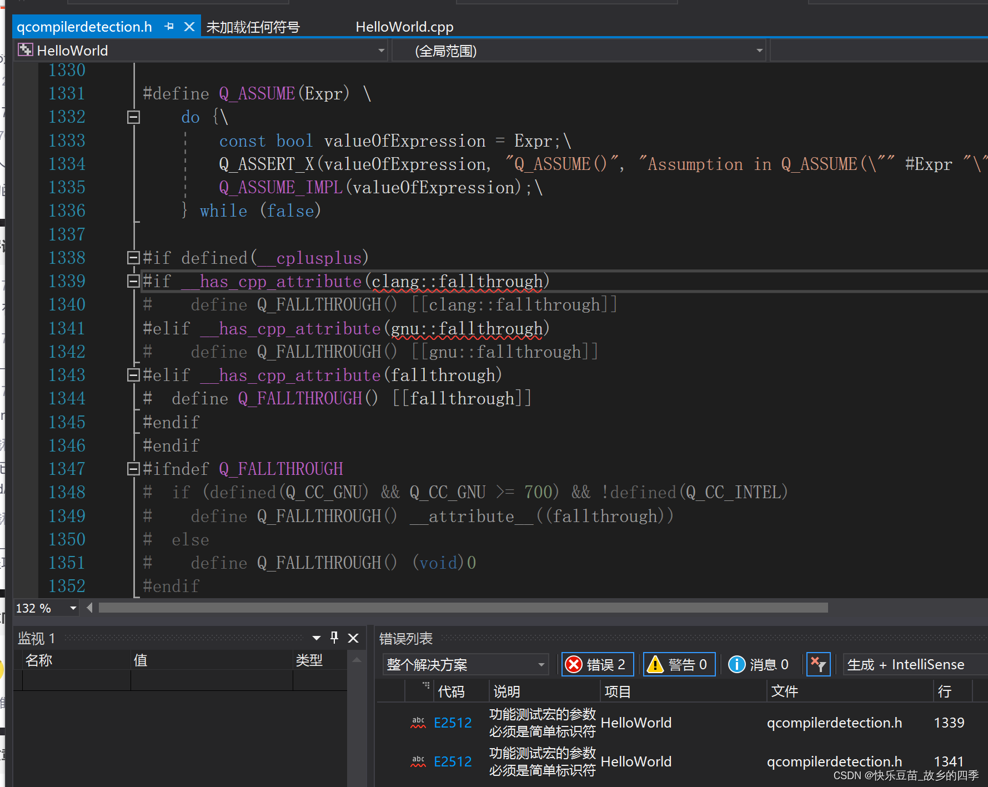Open E2512 error code link for line 1339
Viewport: 988px width, 787px height.
453,723
